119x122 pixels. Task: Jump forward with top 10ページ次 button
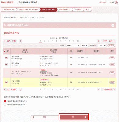pyautogui.click(x=109, y=41)
